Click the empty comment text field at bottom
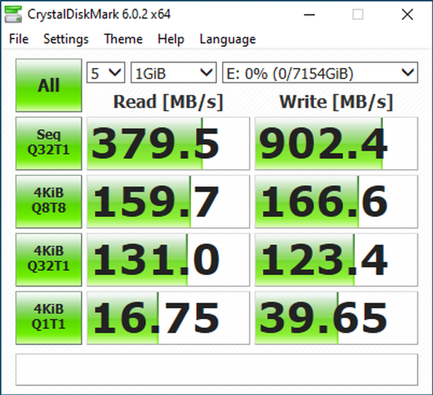The width and height of the screenshot is (433, 395). pos(216,369)
